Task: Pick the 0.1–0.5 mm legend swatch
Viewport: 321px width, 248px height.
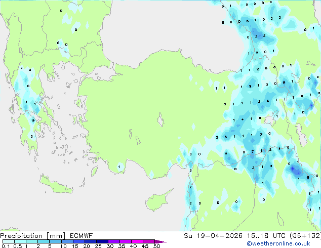Action: point(9,241)
